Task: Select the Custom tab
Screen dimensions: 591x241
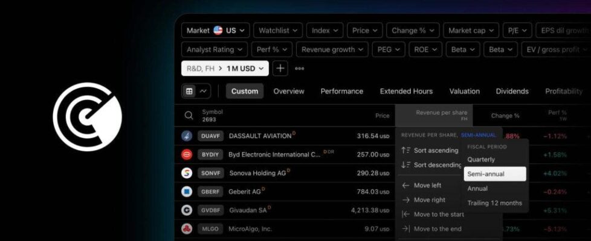Action: (245, 91)
